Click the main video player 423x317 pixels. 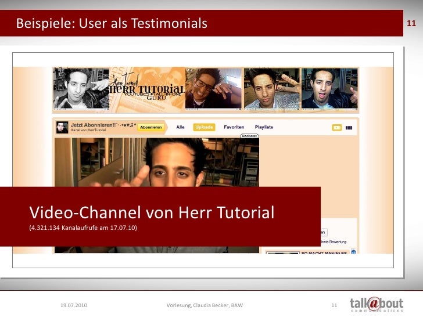click(157, 195)
